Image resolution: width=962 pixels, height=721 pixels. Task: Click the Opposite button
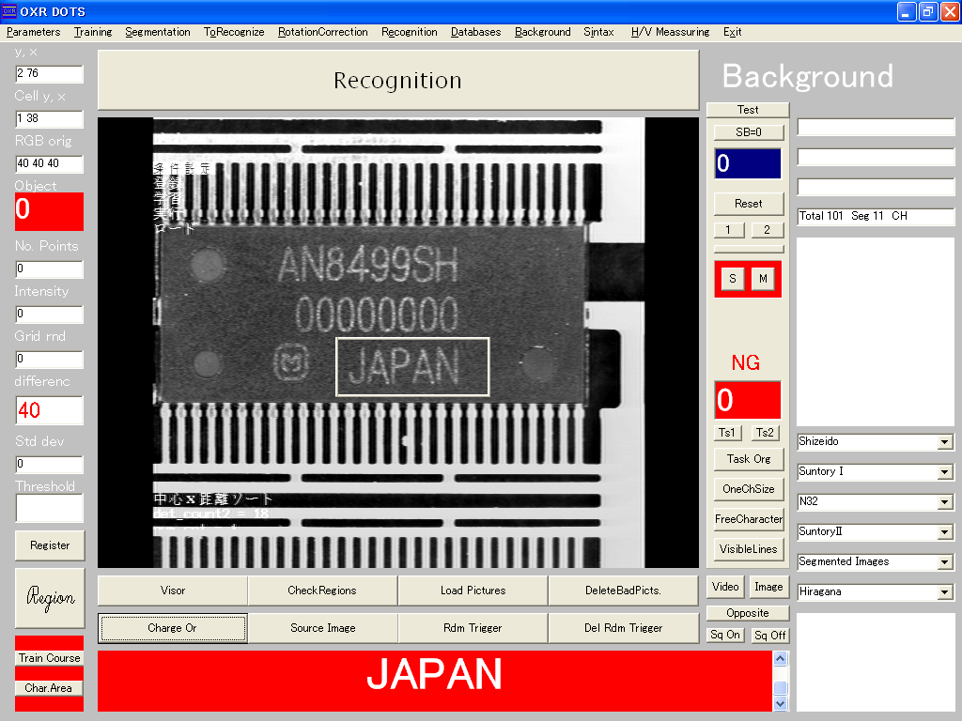pos(748,613)
